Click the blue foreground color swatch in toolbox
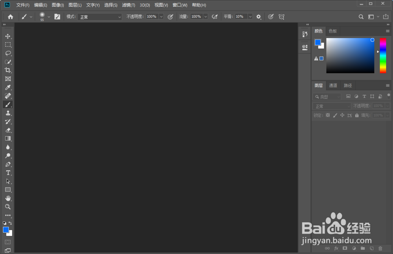This screenshot has height=254, width=393. click(6, 230)
